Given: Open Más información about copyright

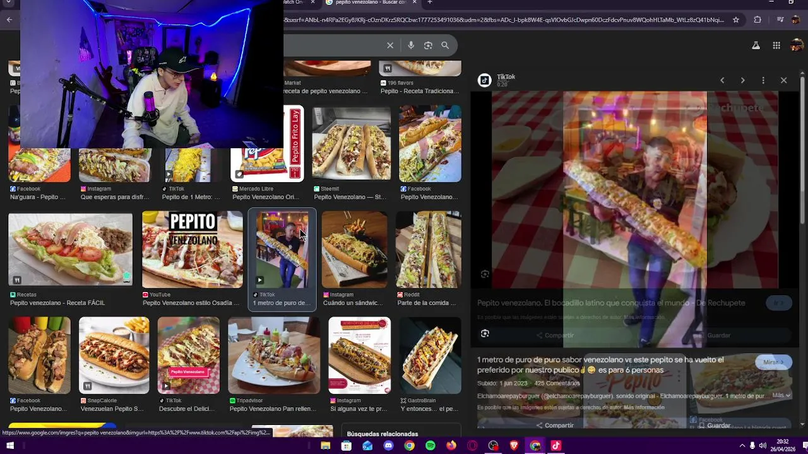Looking at the screenshot, I should [x=644, y=407].
